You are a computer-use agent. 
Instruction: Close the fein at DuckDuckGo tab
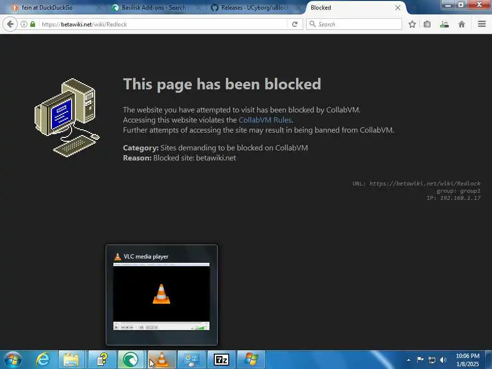[x=98, y=8]
